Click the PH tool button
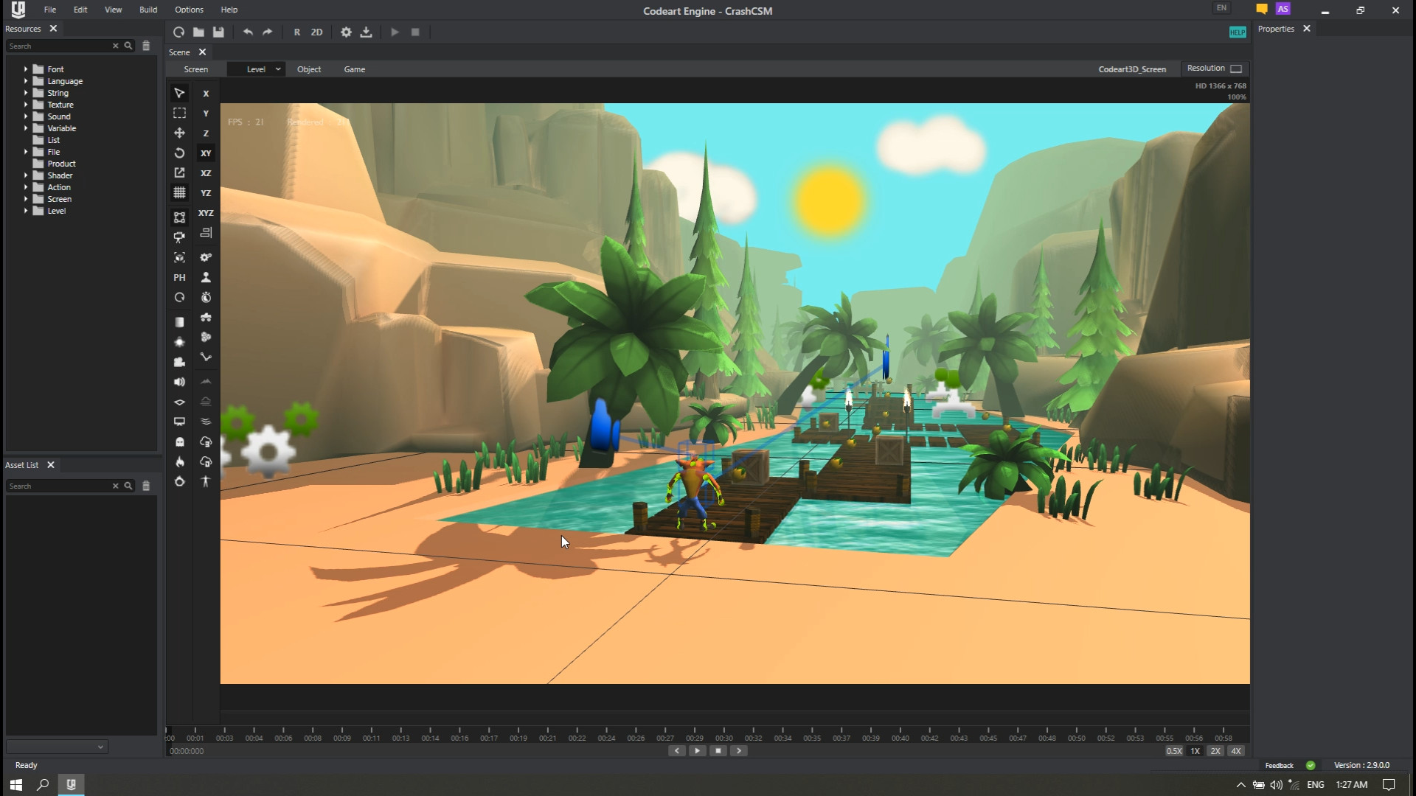The image size is (1416, 796). click(x=179, y=277)
